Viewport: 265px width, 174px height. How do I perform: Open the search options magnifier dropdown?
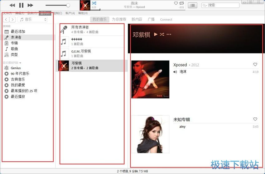point(205,5)
